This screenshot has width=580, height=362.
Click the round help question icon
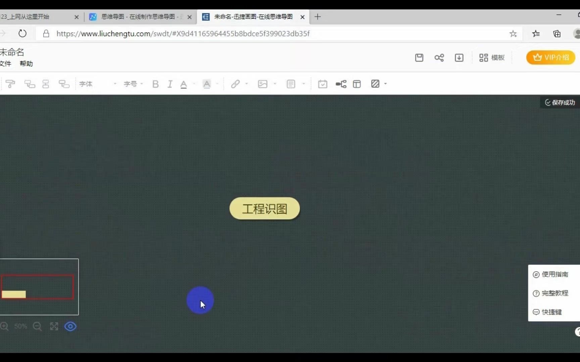point(577,332)
